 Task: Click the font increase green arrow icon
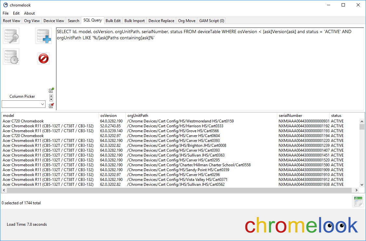coord(51,90)
